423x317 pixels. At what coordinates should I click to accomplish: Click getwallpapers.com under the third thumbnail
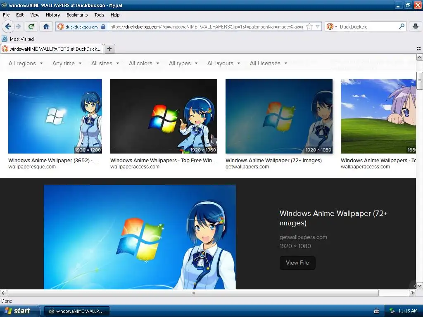pos(247,167)
